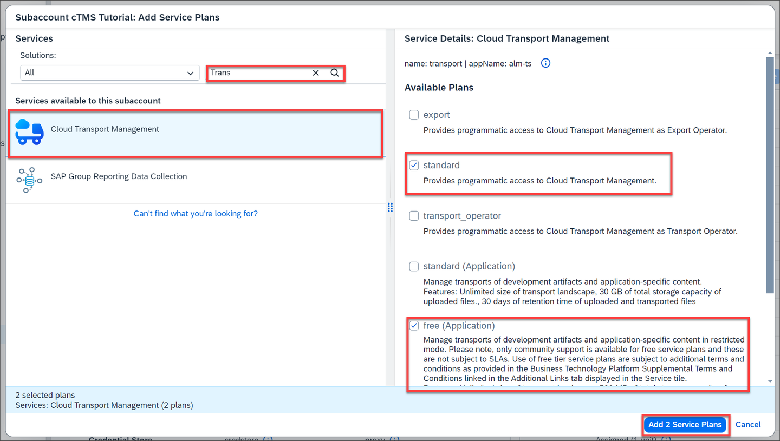The image size is (780, 441).
Task: Check the export plan checkbox
Action: pos(414,115)
